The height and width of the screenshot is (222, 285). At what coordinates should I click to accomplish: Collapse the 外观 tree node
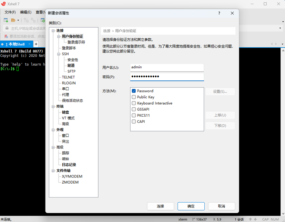point(53,130)
